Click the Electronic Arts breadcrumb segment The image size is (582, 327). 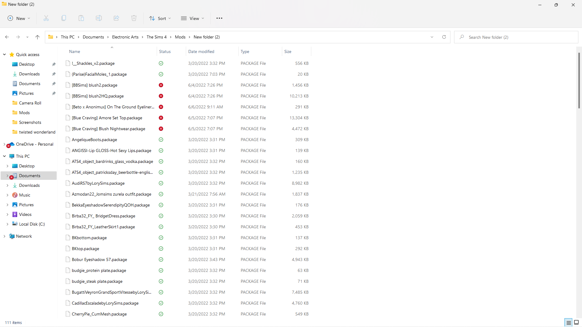coord(125,37)
